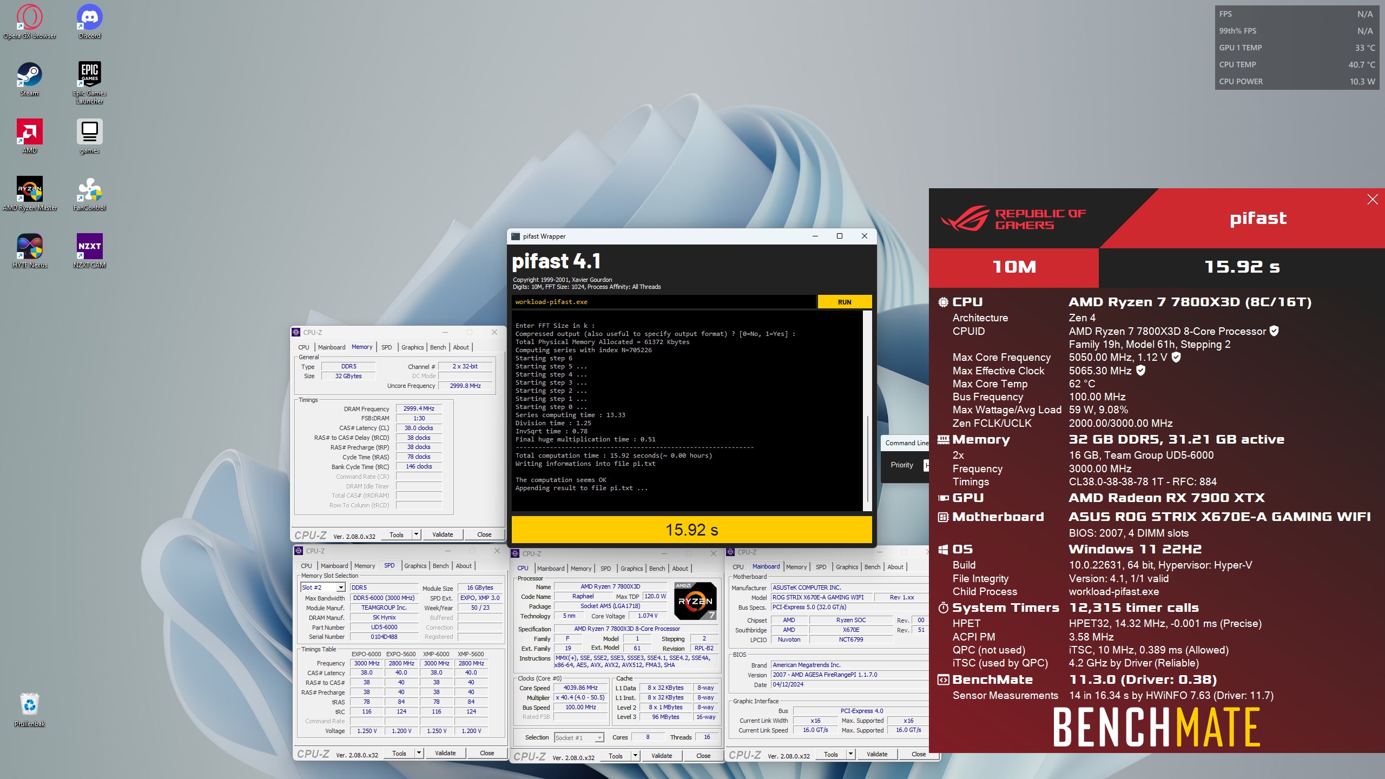The width and height of the screenshot is (1385, 779).
Task: Switch to Memory tab in CPU-Z Memory window
Action: 362,347
